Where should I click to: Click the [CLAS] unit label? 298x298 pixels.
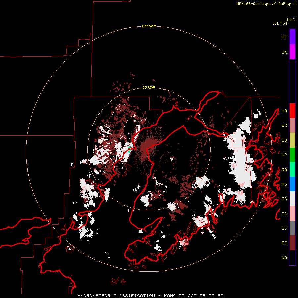pyautogui.click(x=280, y=23)
